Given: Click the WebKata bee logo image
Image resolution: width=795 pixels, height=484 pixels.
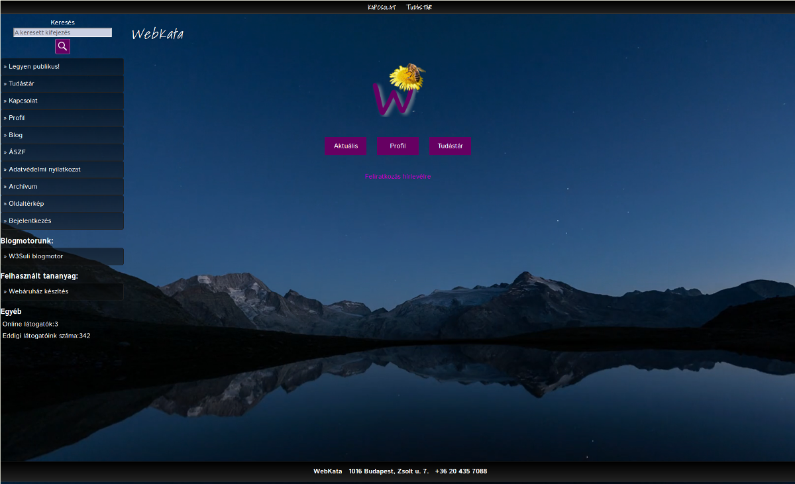Looking at the screenshot, I should coord(397,91).
